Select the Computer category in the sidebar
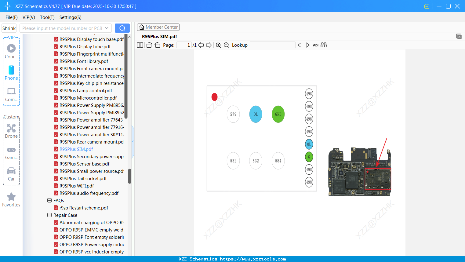The image size is (465, 262). tap(11, 95)
